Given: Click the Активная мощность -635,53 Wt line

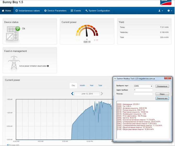Looking at the screenshot, I should (x=132, y=108).
